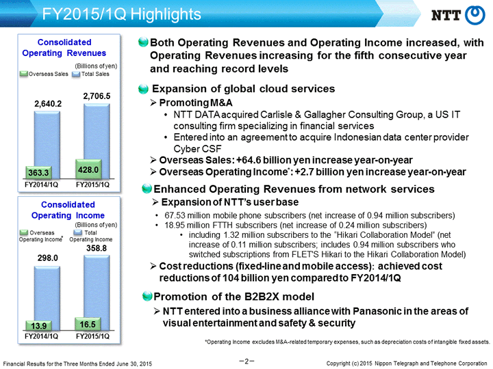Click '(Billions of yen)' in income chart
Image resolution: width=493 pixels, height=369 pixels.
click(x=96, y=225)
